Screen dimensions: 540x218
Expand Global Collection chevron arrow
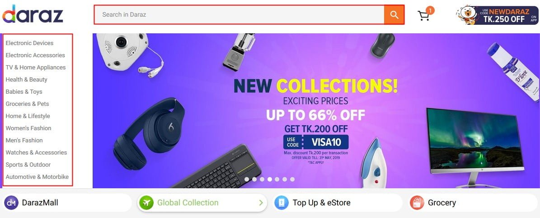[261, 203]
